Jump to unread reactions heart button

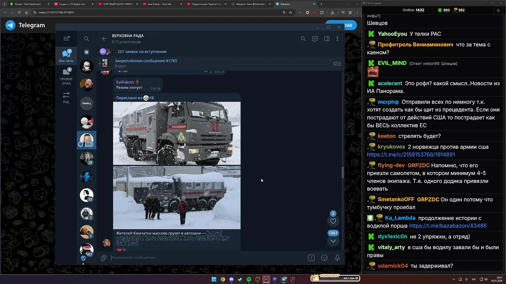[x=333, y=221]
